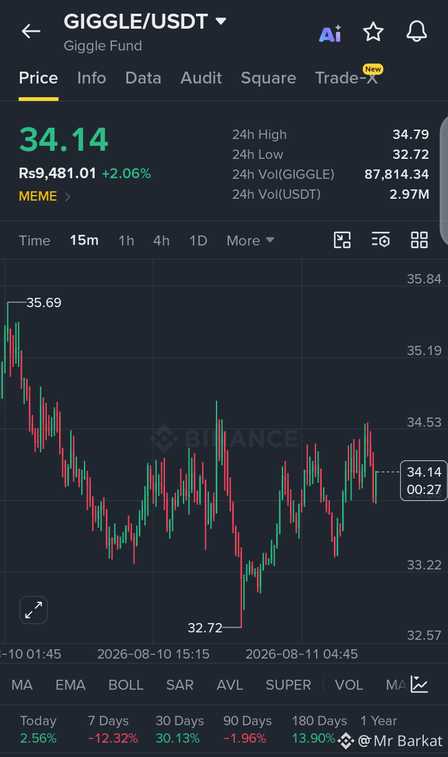Image resolution: width=448 pixels, height=757 pixels.
Task: Tap the Today 2.56% performance
Action: point(38,730)
